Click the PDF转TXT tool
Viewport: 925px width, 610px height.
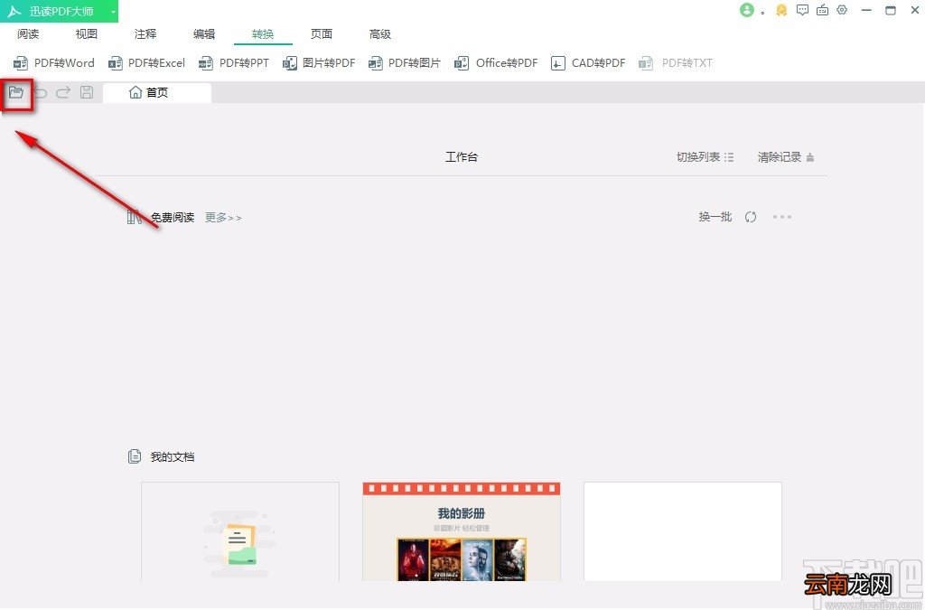[x=676, y=63]
